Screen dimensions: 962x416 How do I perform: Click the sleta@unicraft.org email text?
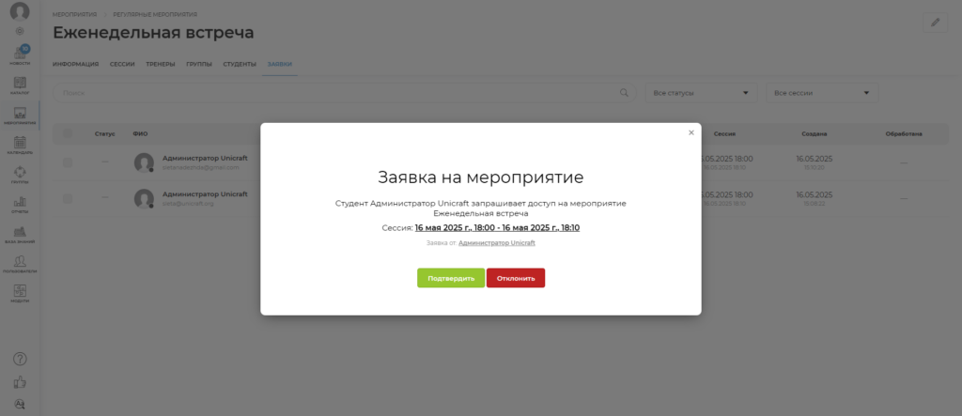[x=188, y=203]
